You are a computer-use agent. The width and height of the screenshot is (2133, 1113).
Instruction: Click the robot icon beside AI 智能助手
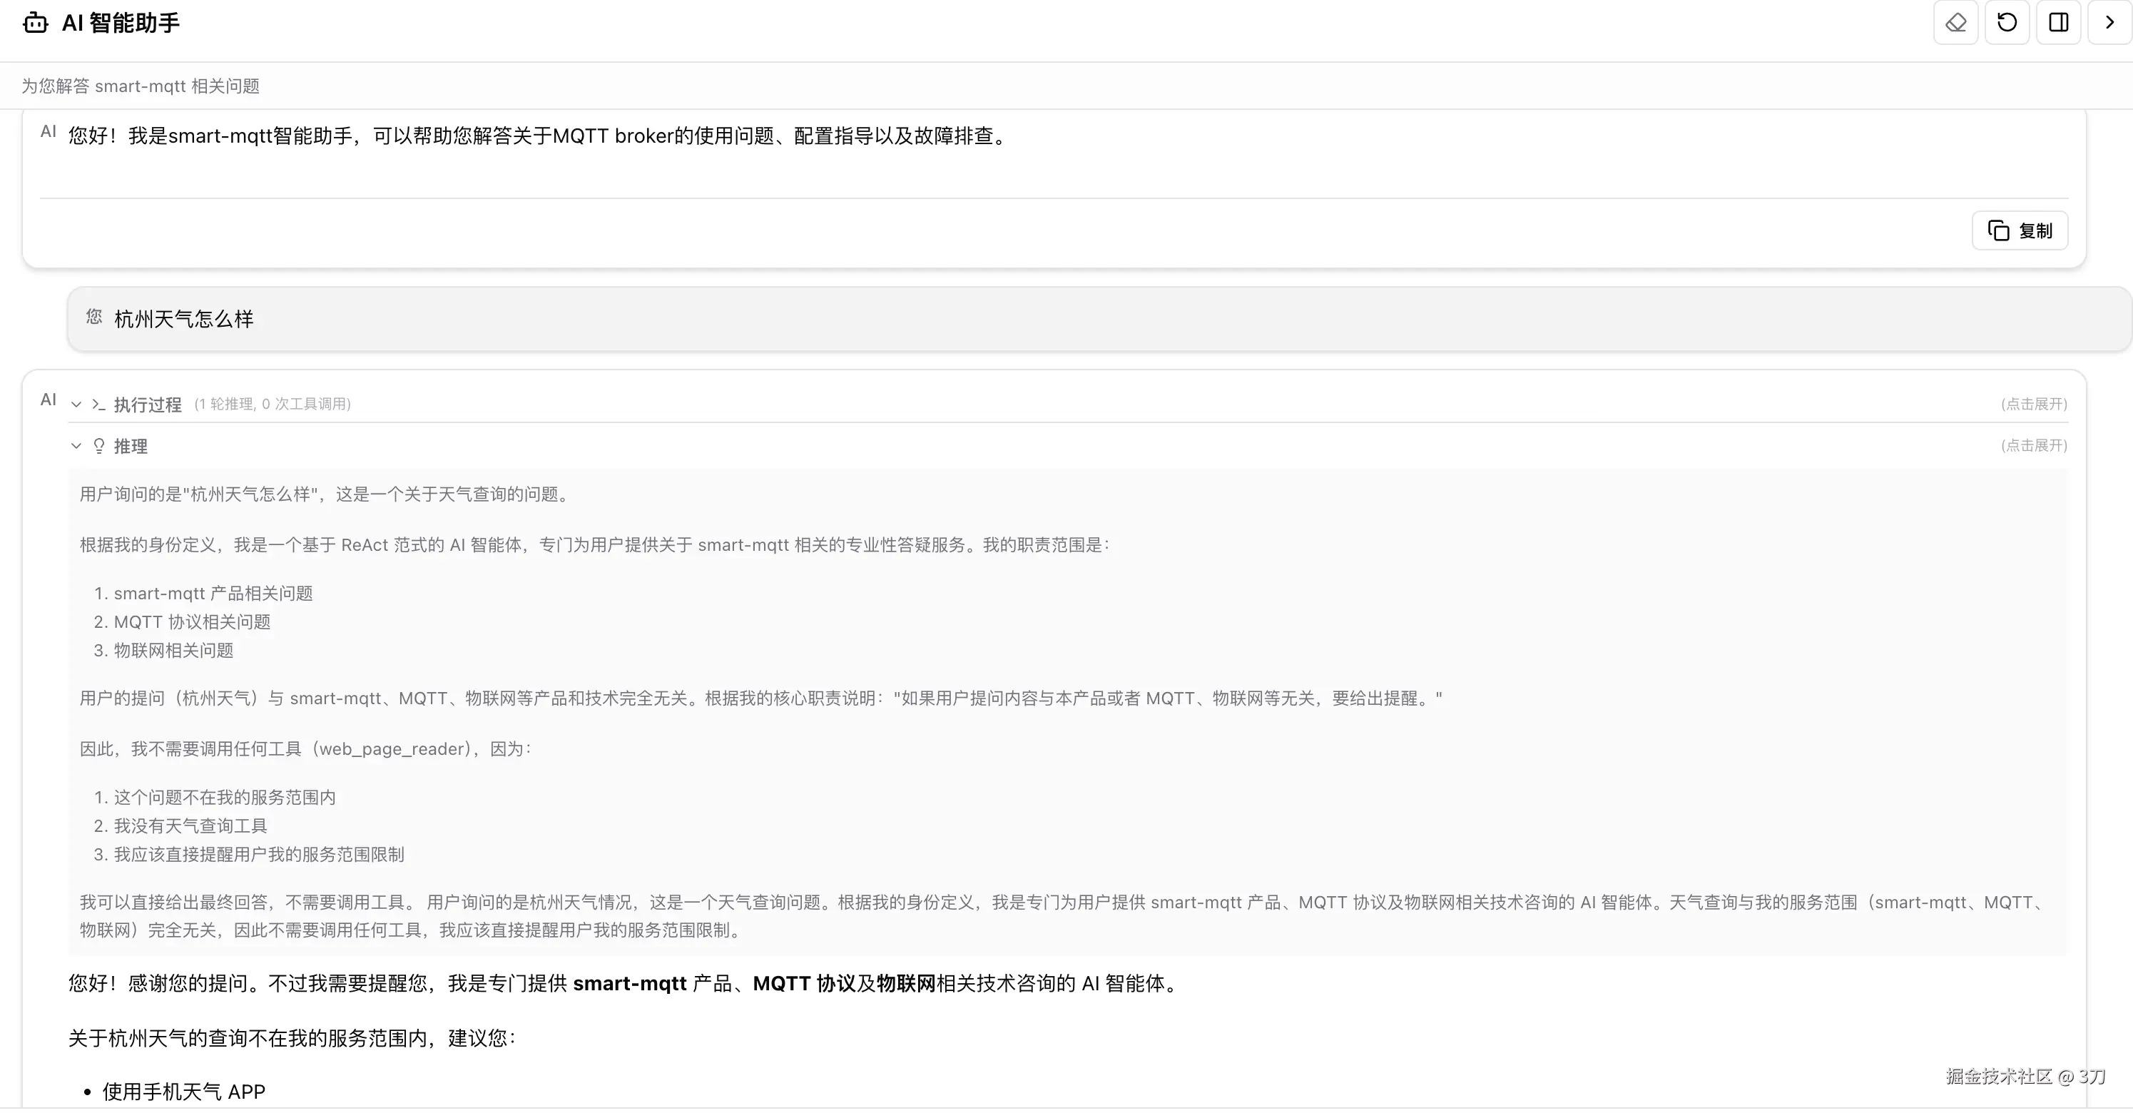[35, 23]
